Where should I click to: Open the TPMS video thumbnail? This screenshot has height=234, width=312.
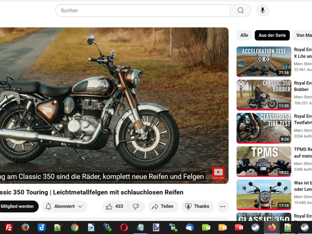264,161
